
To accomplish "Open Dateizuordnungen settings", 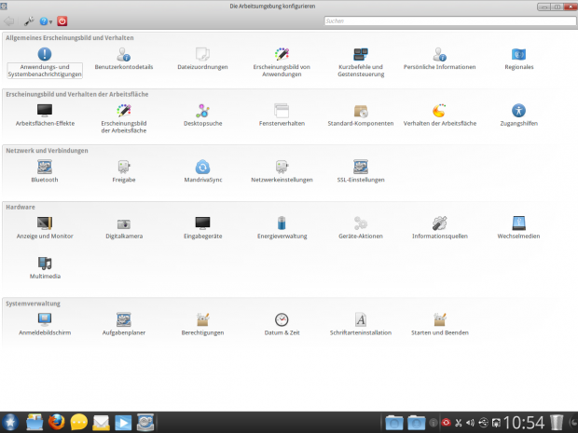I will point(202,59).
